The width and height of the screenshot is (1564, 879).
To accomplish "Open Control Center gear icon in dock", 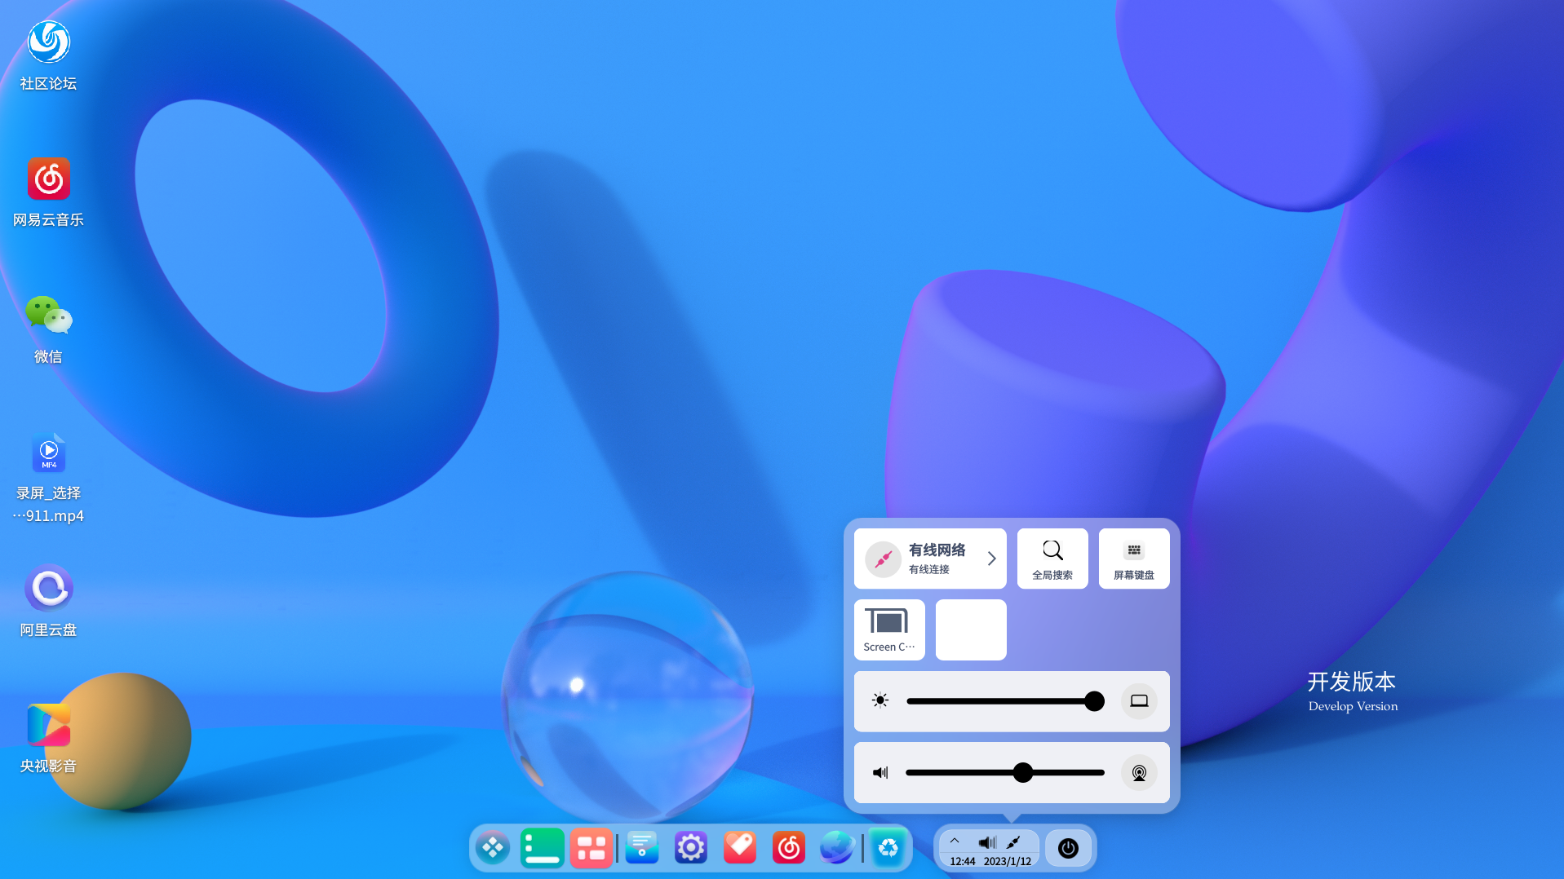I will pyautogui.click(x=690, y=847).
